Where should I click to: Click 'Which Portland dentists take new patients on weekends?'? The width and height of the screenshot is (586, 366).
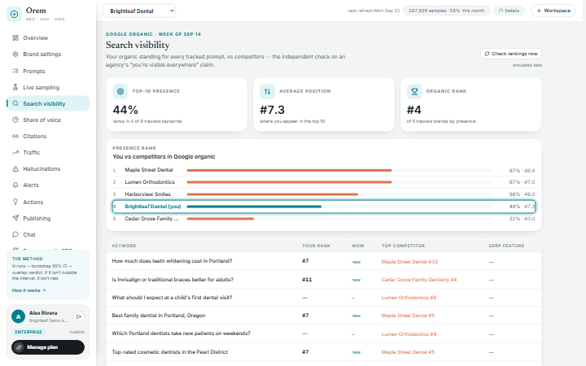click(x=181, y=333)
